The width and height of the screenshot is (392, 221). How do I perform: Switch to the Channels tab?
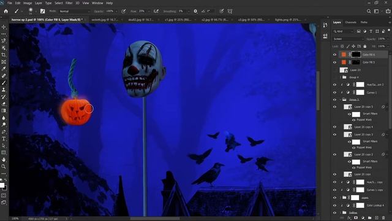[x=350, y=22]
